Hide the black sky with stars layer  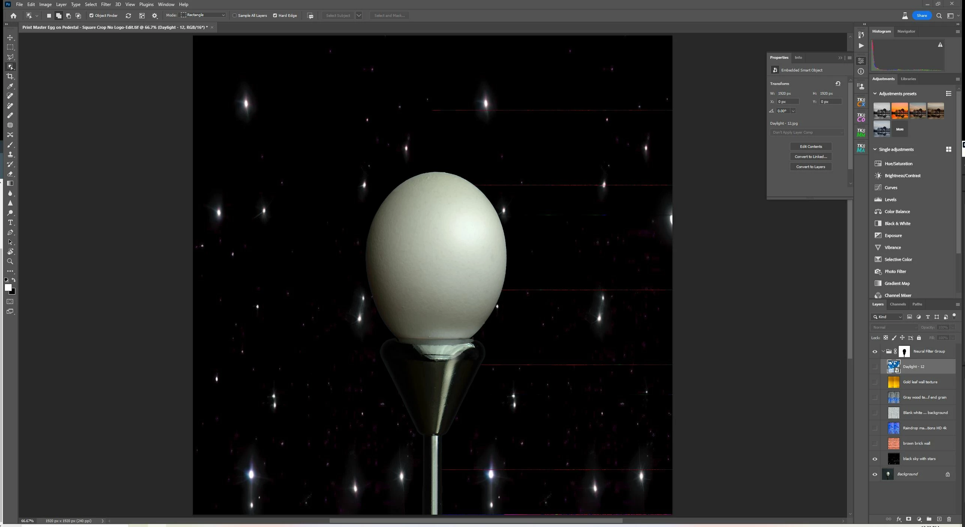(875, 459)
